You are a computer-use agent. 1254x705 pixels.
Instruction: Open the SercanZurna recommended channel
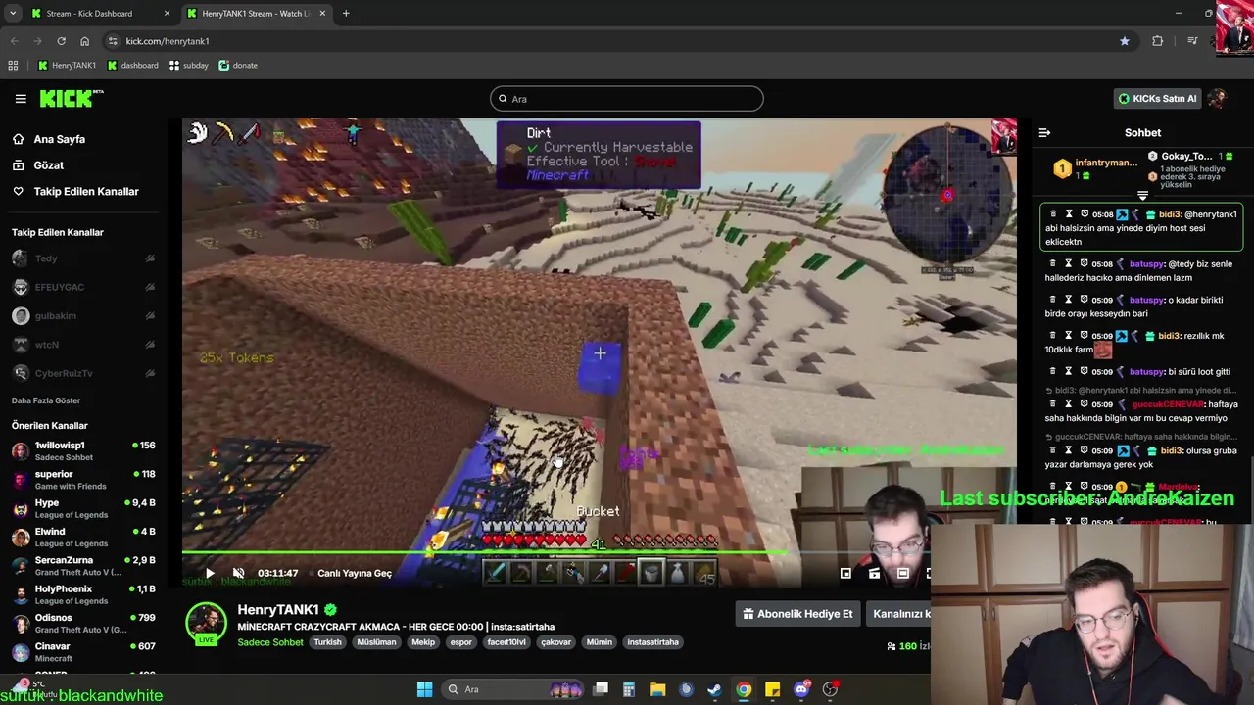[83, 566]
